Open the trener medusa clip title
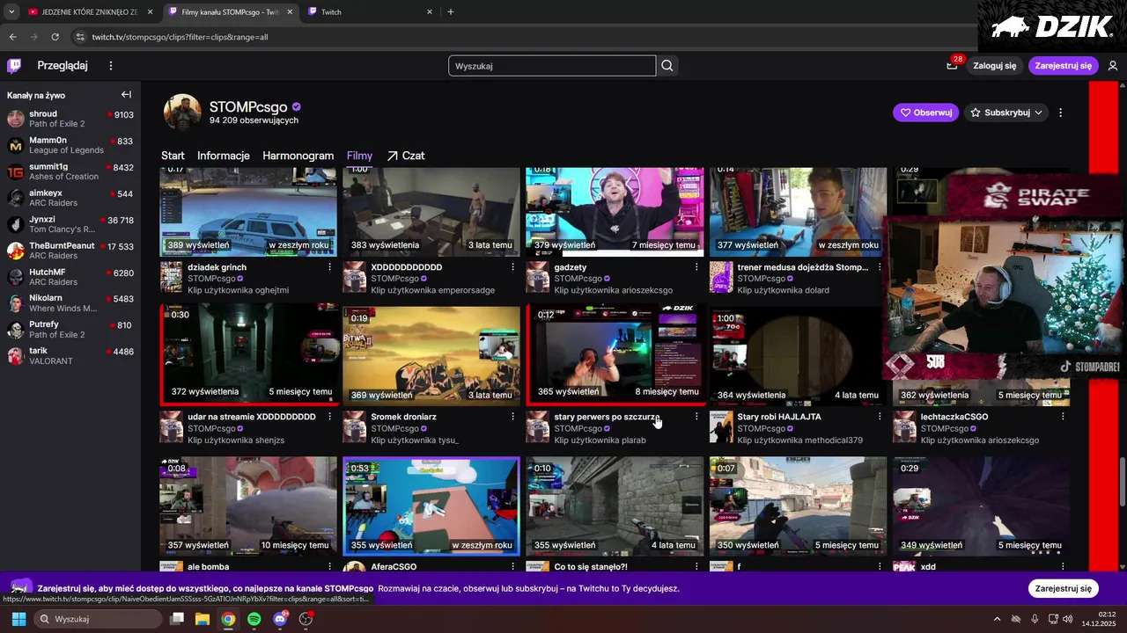 click(802, 267)
